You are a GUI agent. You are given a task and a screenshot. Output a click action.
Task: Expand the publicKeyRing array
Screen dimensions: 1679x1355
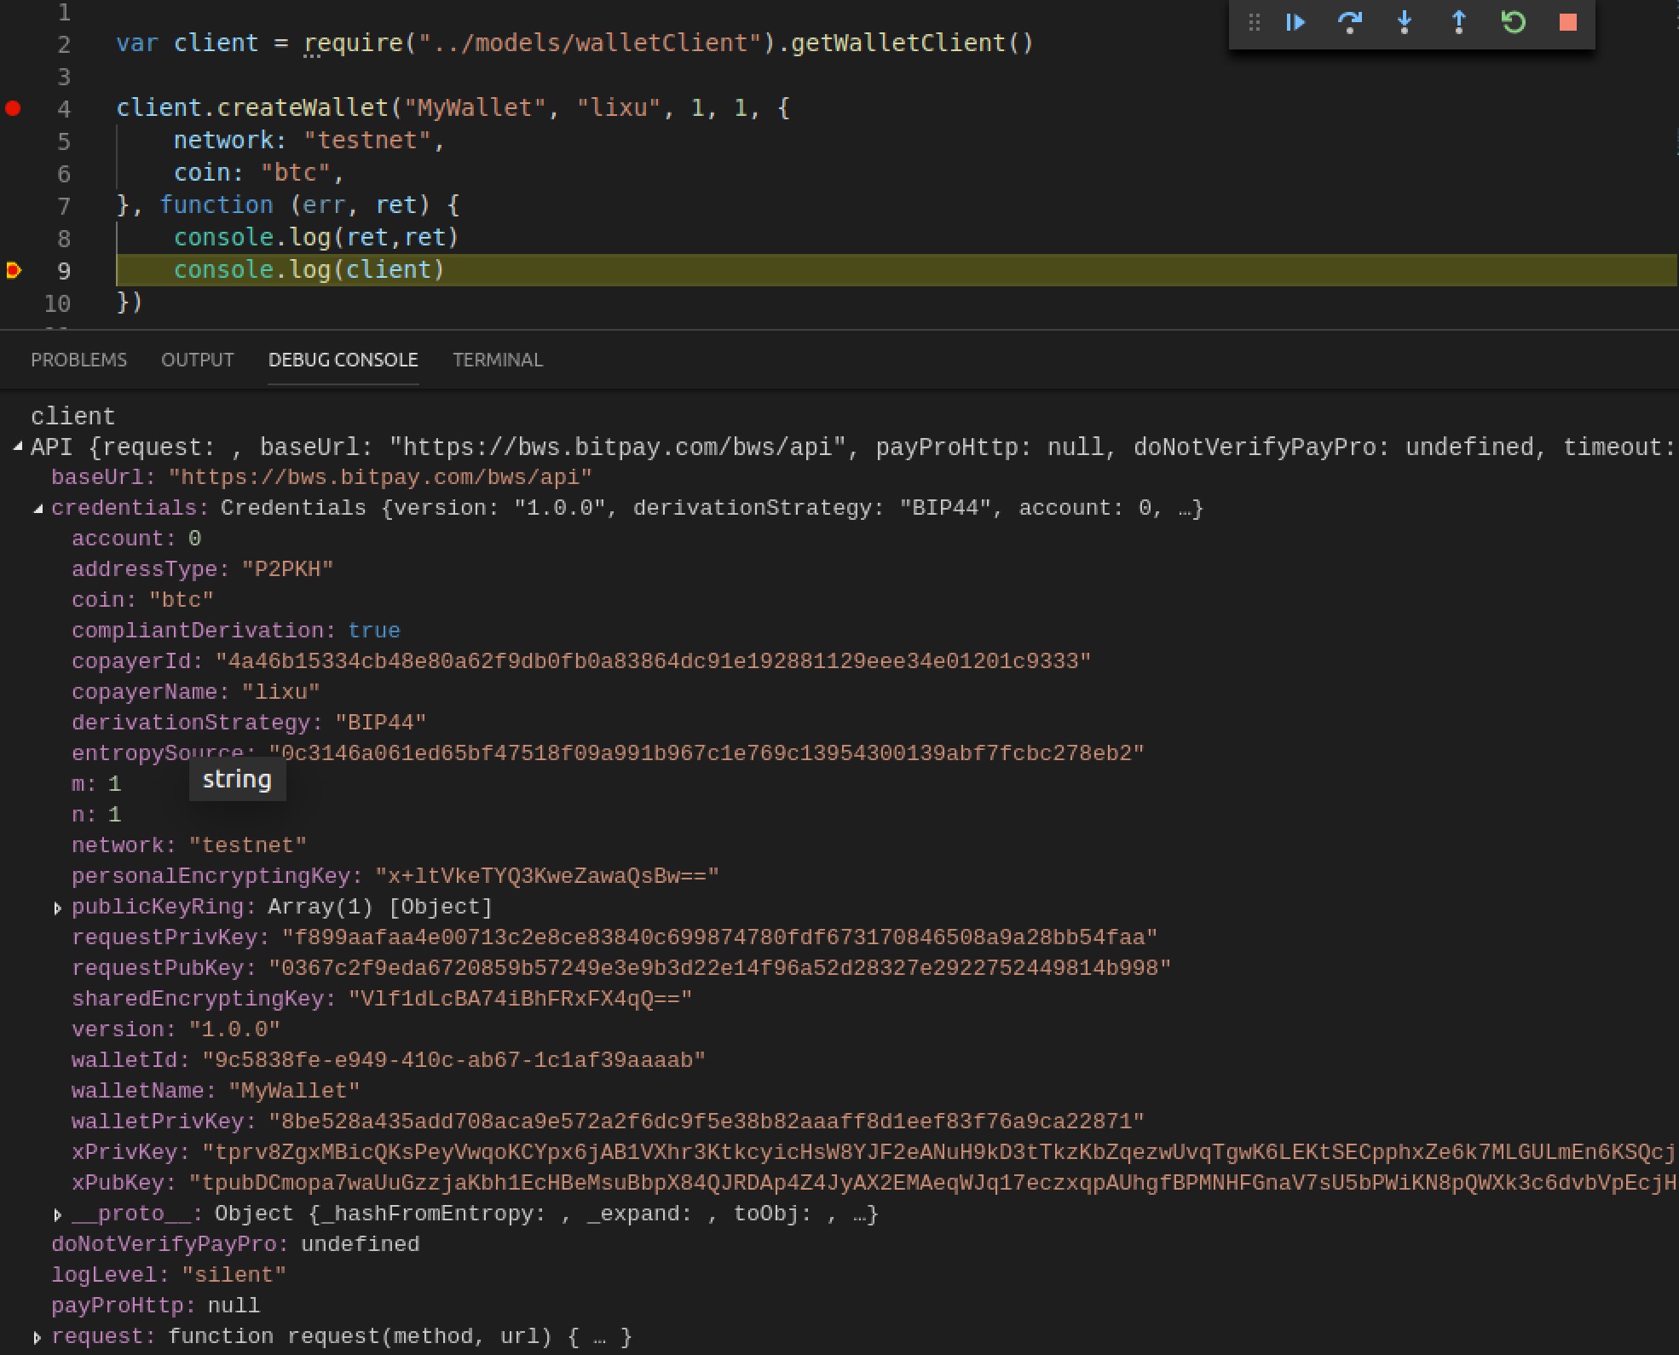tap(58, 908)
